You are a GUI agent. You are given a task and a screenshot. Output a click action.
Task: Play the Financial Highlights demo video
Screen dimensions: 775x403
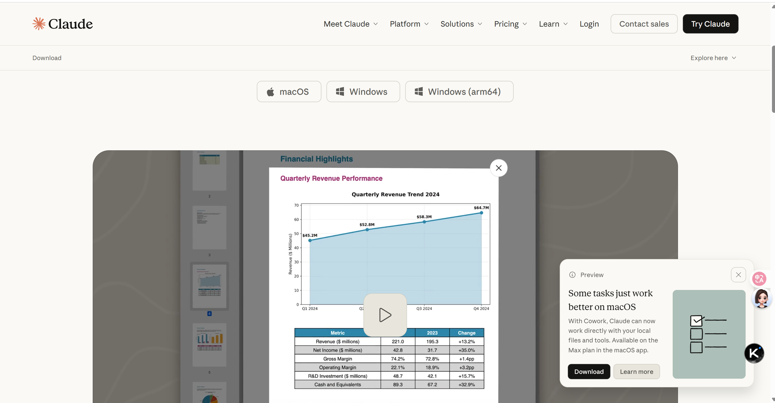[x=385, y=315]
